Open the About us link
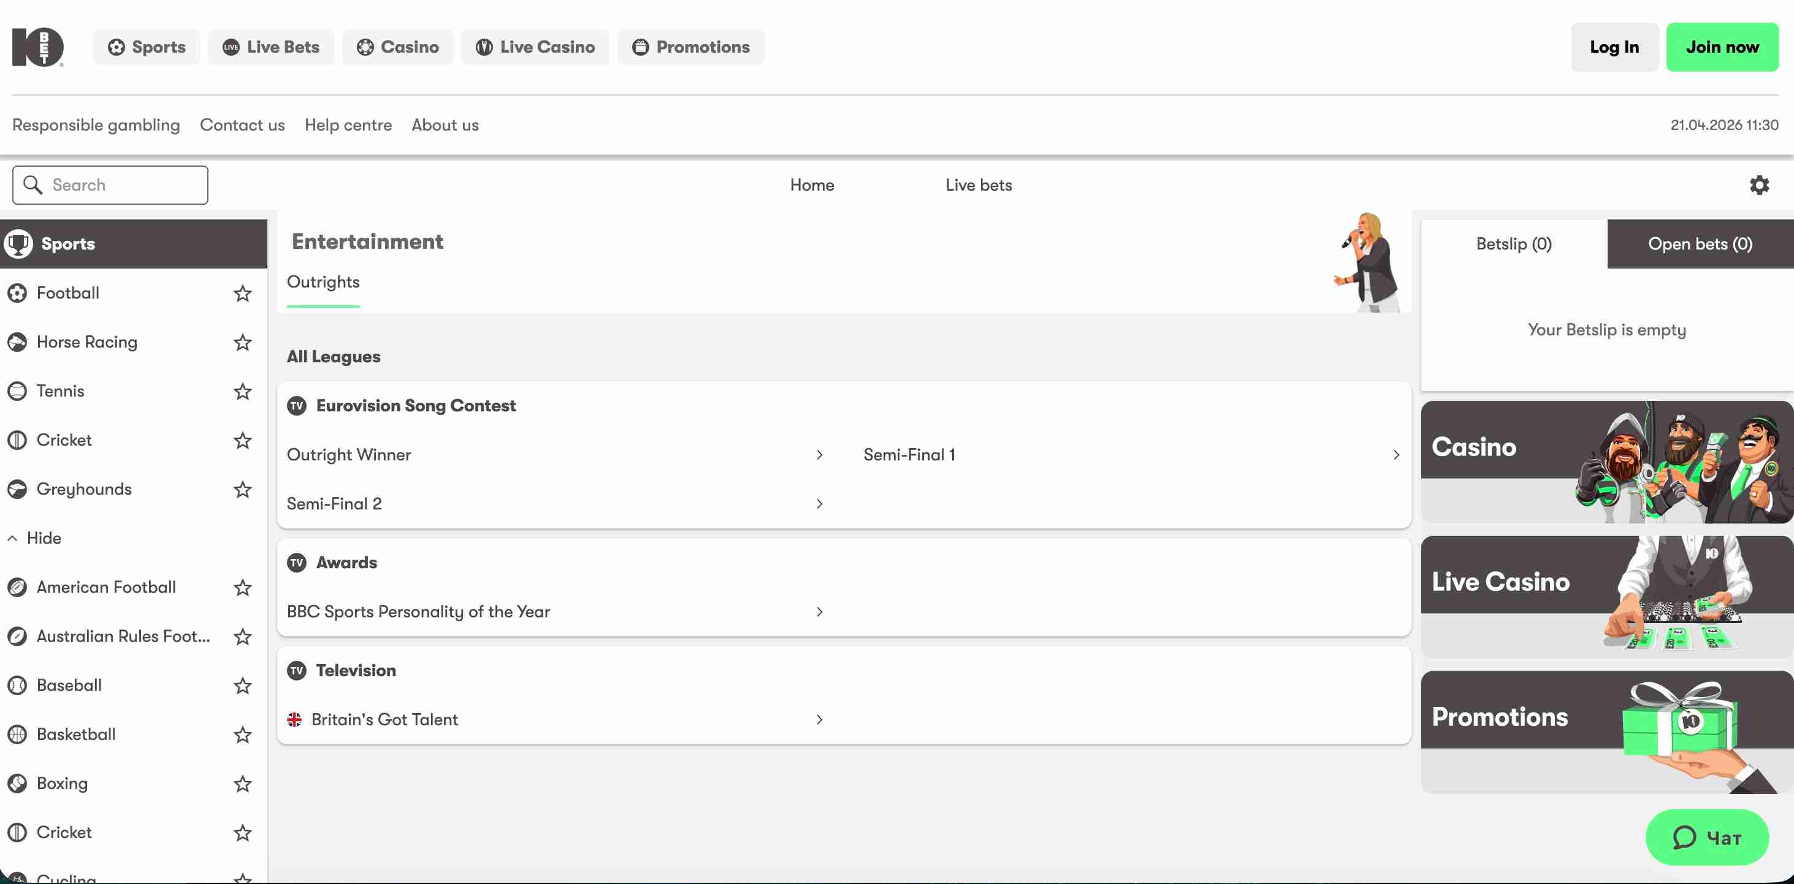 coord(445,125)
